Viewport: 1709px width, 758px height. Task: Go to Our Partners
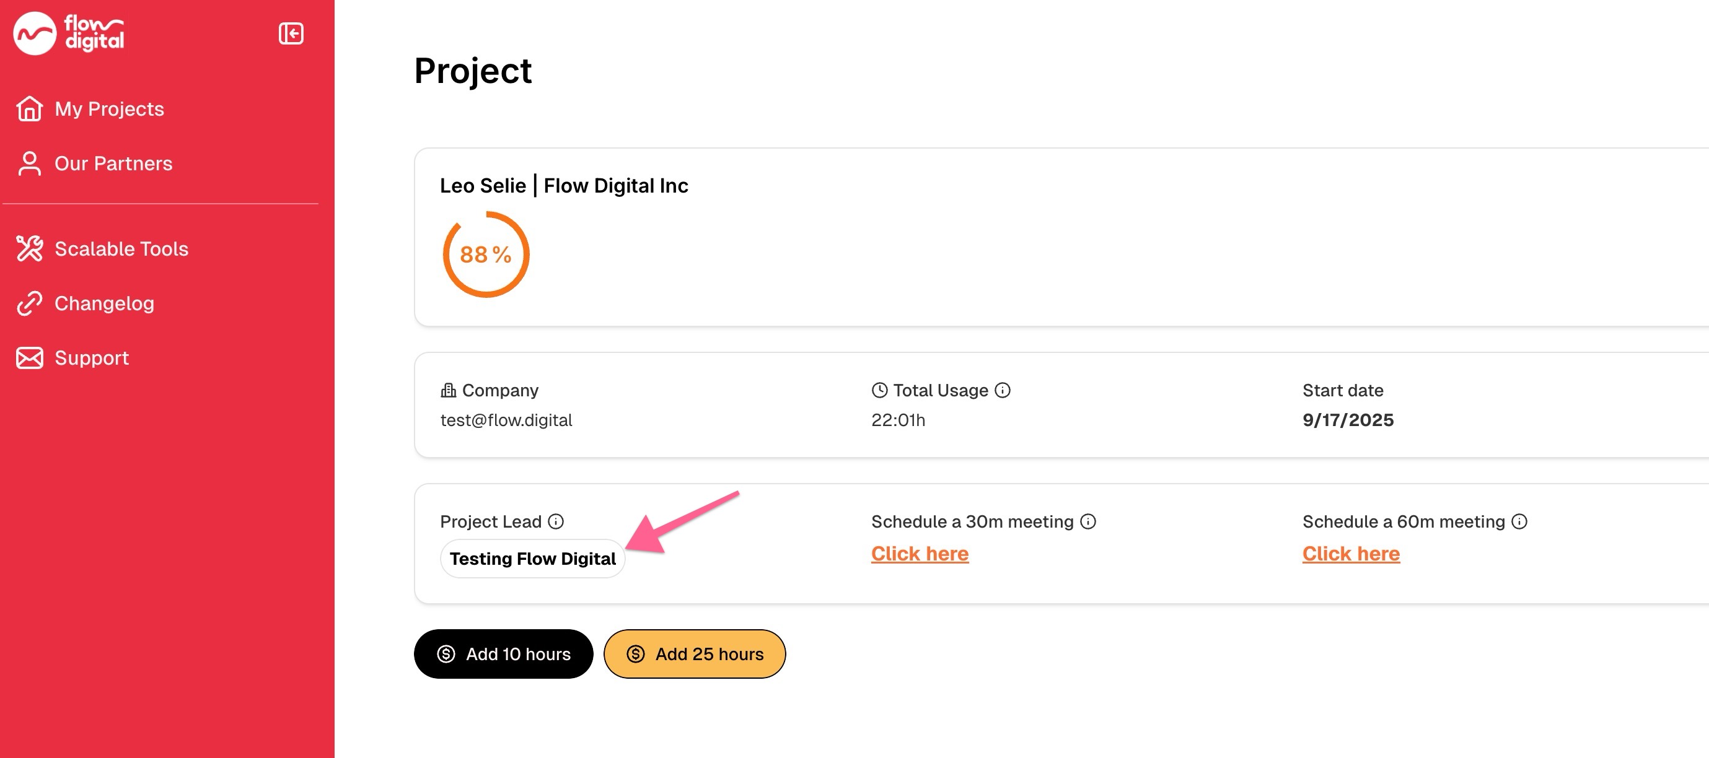pos(113,163)
